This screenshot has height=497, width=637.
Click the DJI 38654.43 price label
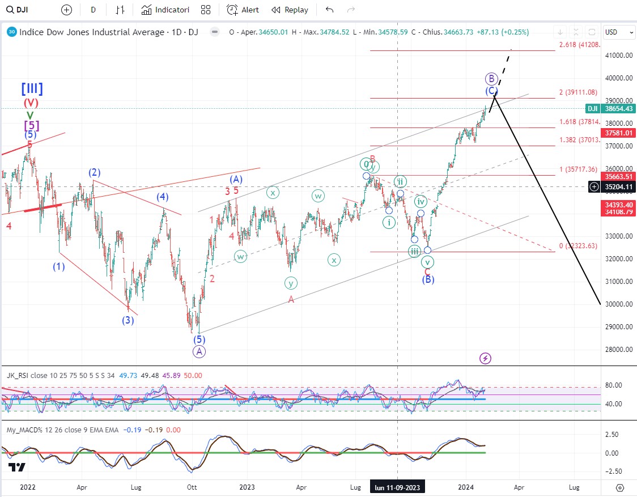610,108
